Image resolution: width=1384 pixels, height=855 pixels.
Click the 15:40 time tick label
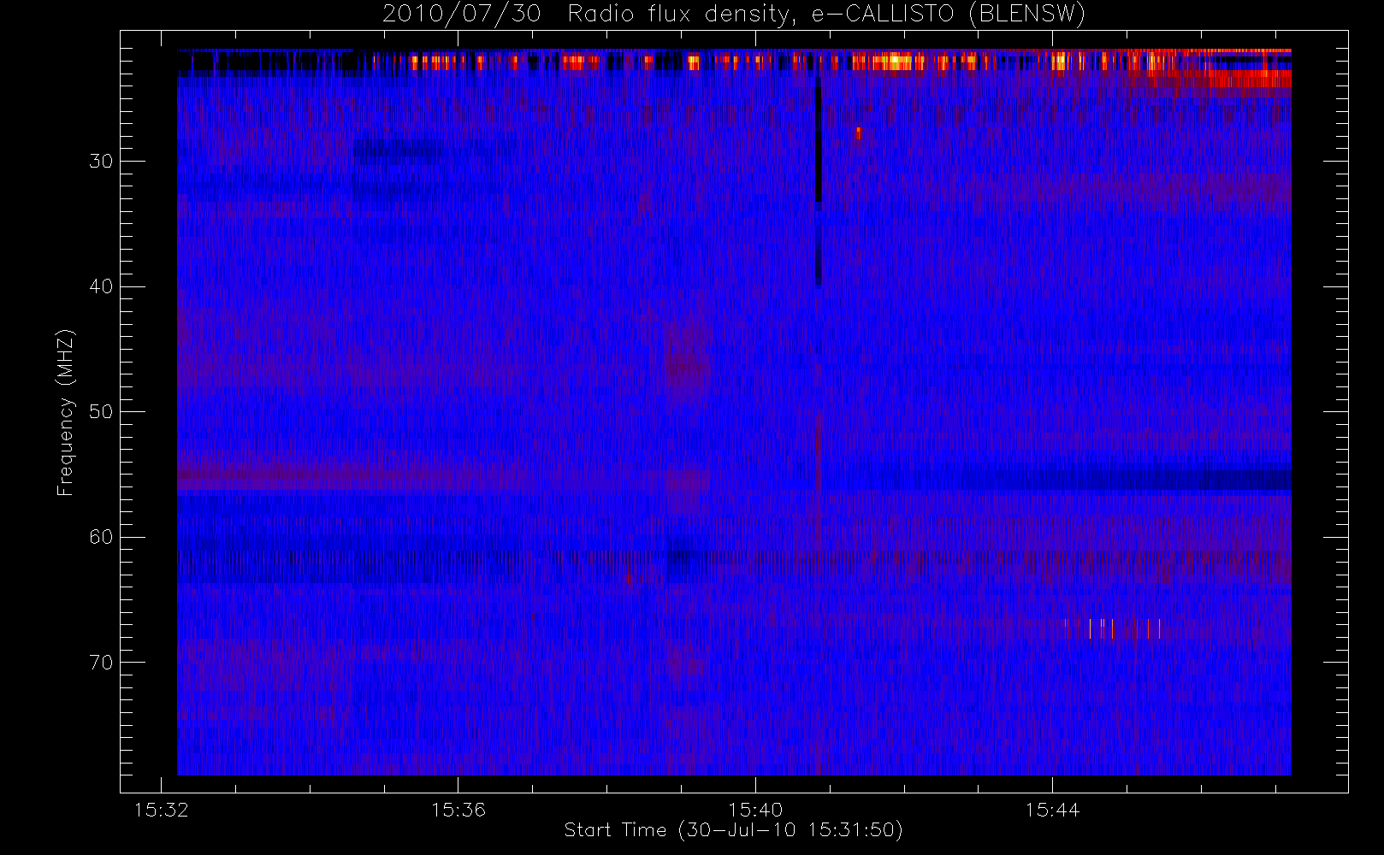pos(755,810)
